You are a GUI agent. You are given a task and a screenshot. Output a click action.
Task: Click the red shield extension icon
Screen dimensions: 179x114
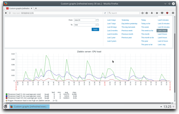[x=167, y=13]
